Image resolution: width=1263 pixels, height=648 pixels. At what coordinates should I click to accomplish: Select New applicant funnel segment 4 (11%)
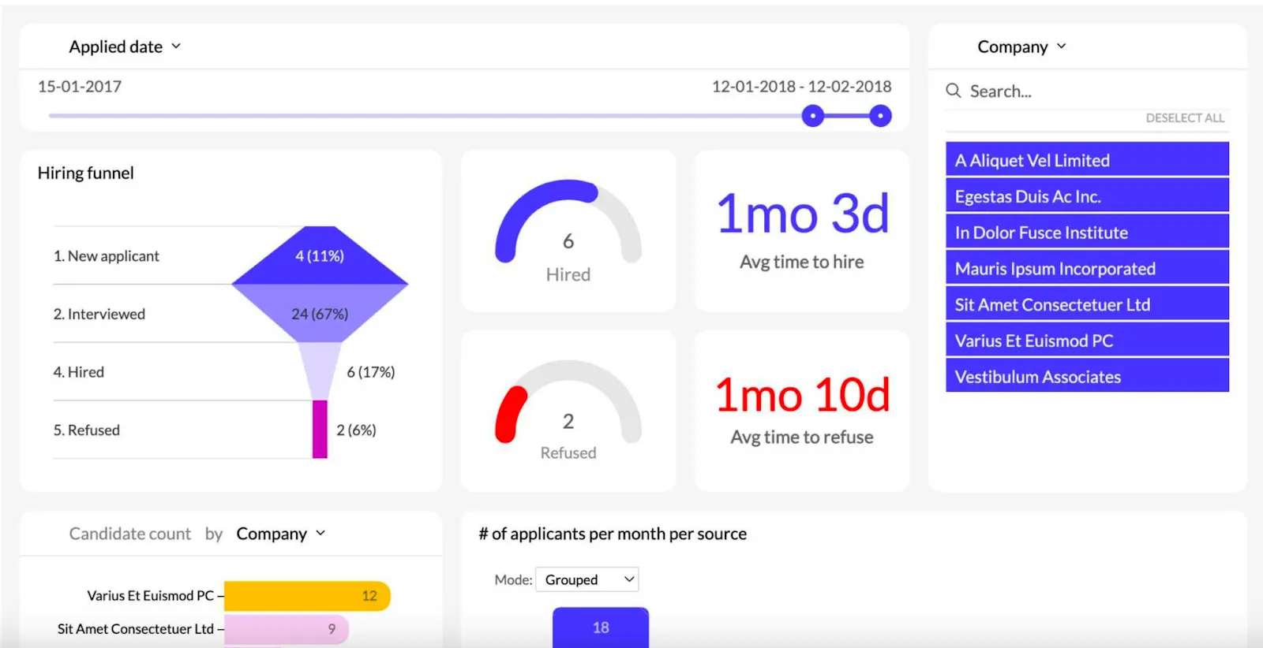click(x=320, y=256)
